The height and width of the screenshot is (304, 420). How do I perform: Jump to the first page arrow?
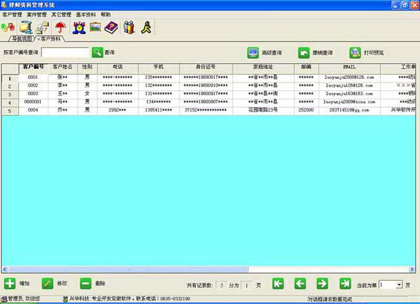pos(278,283)
